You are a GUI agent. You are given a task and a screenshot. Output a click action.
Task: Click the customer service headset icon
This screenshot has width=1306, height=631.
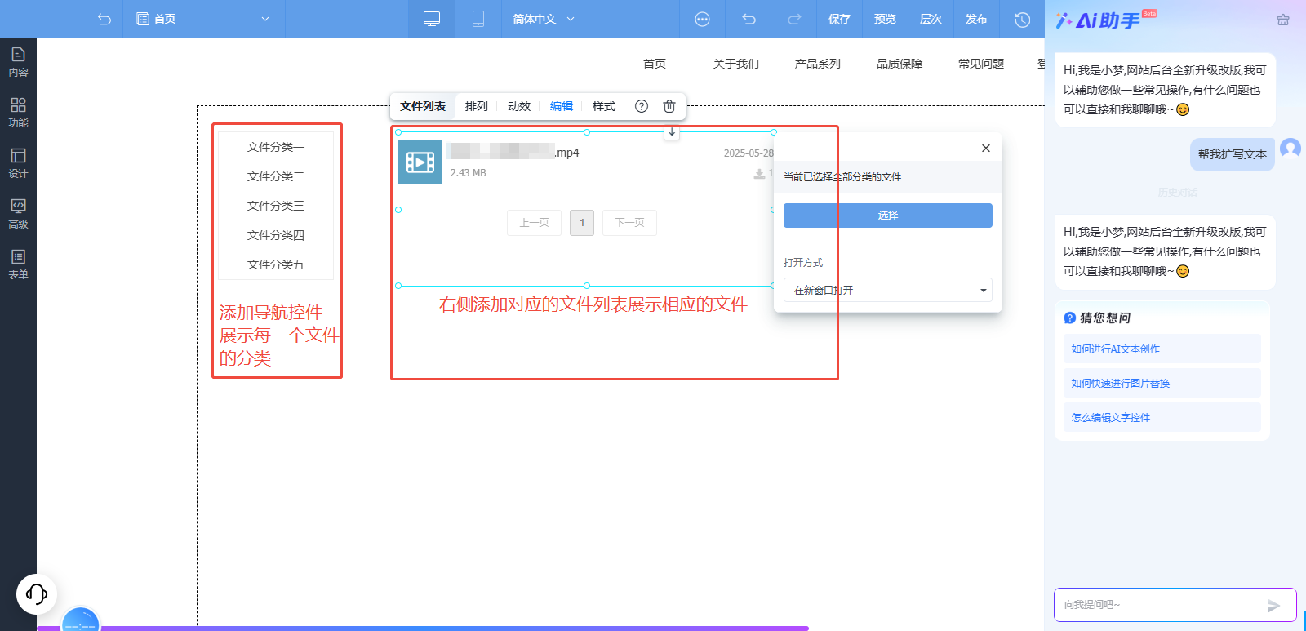[x=37, y=593]
